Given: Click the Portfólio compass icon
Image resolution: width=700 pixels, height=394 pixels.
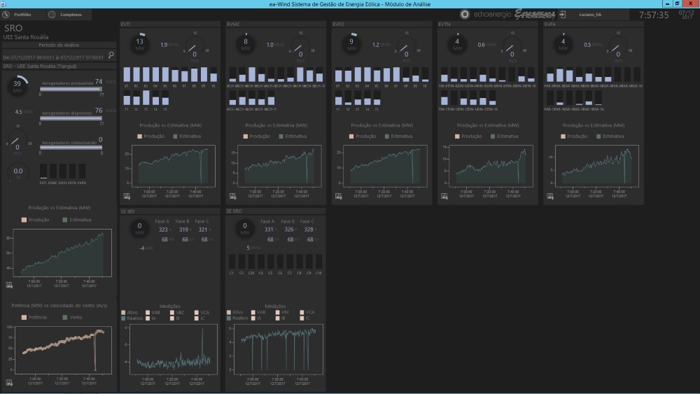Looking at the screenshot, I should 6,15.
